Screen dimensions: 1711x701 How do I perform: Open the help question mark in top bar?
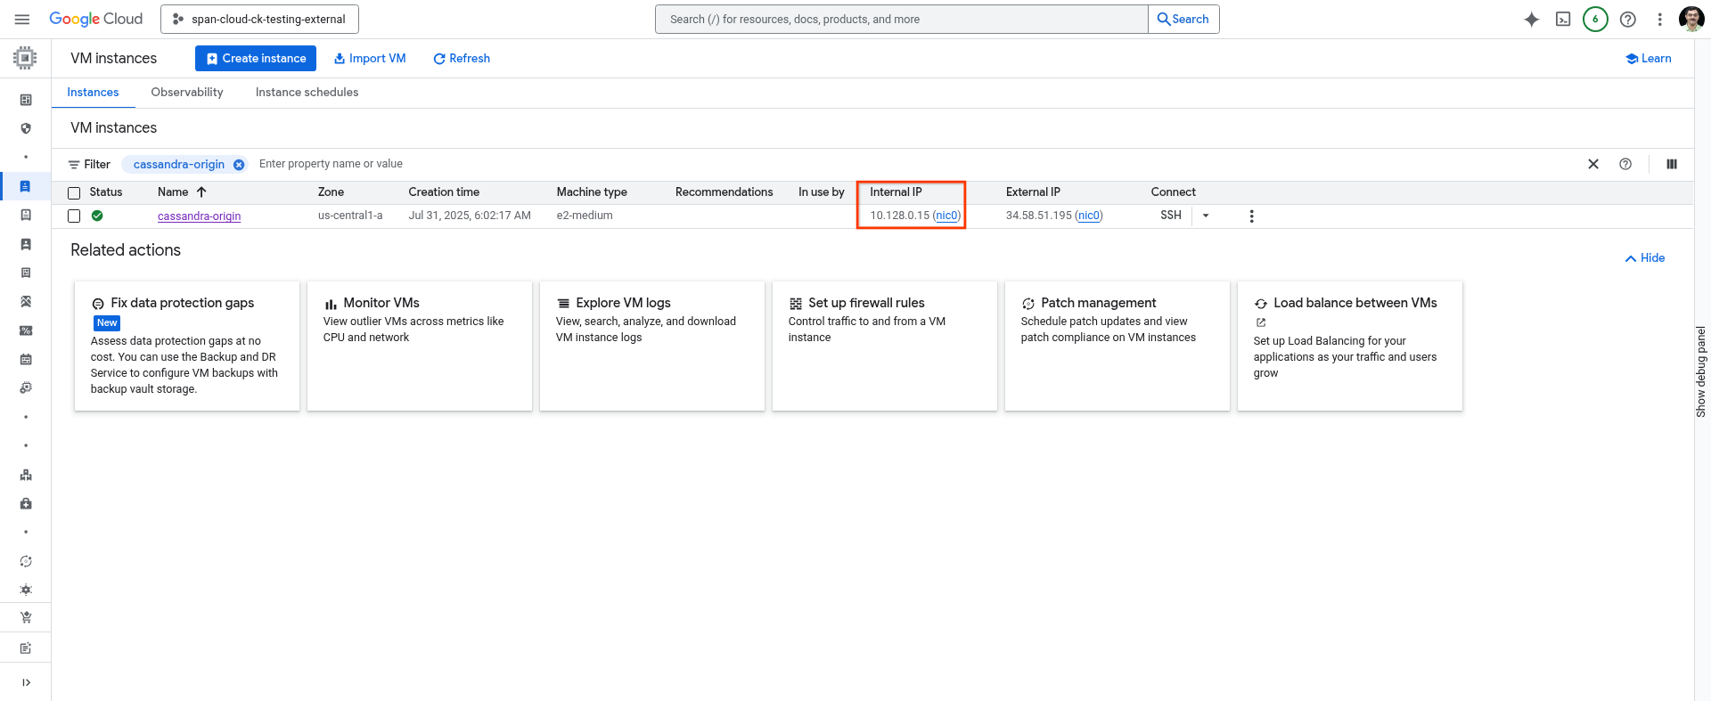[1627, 20]
